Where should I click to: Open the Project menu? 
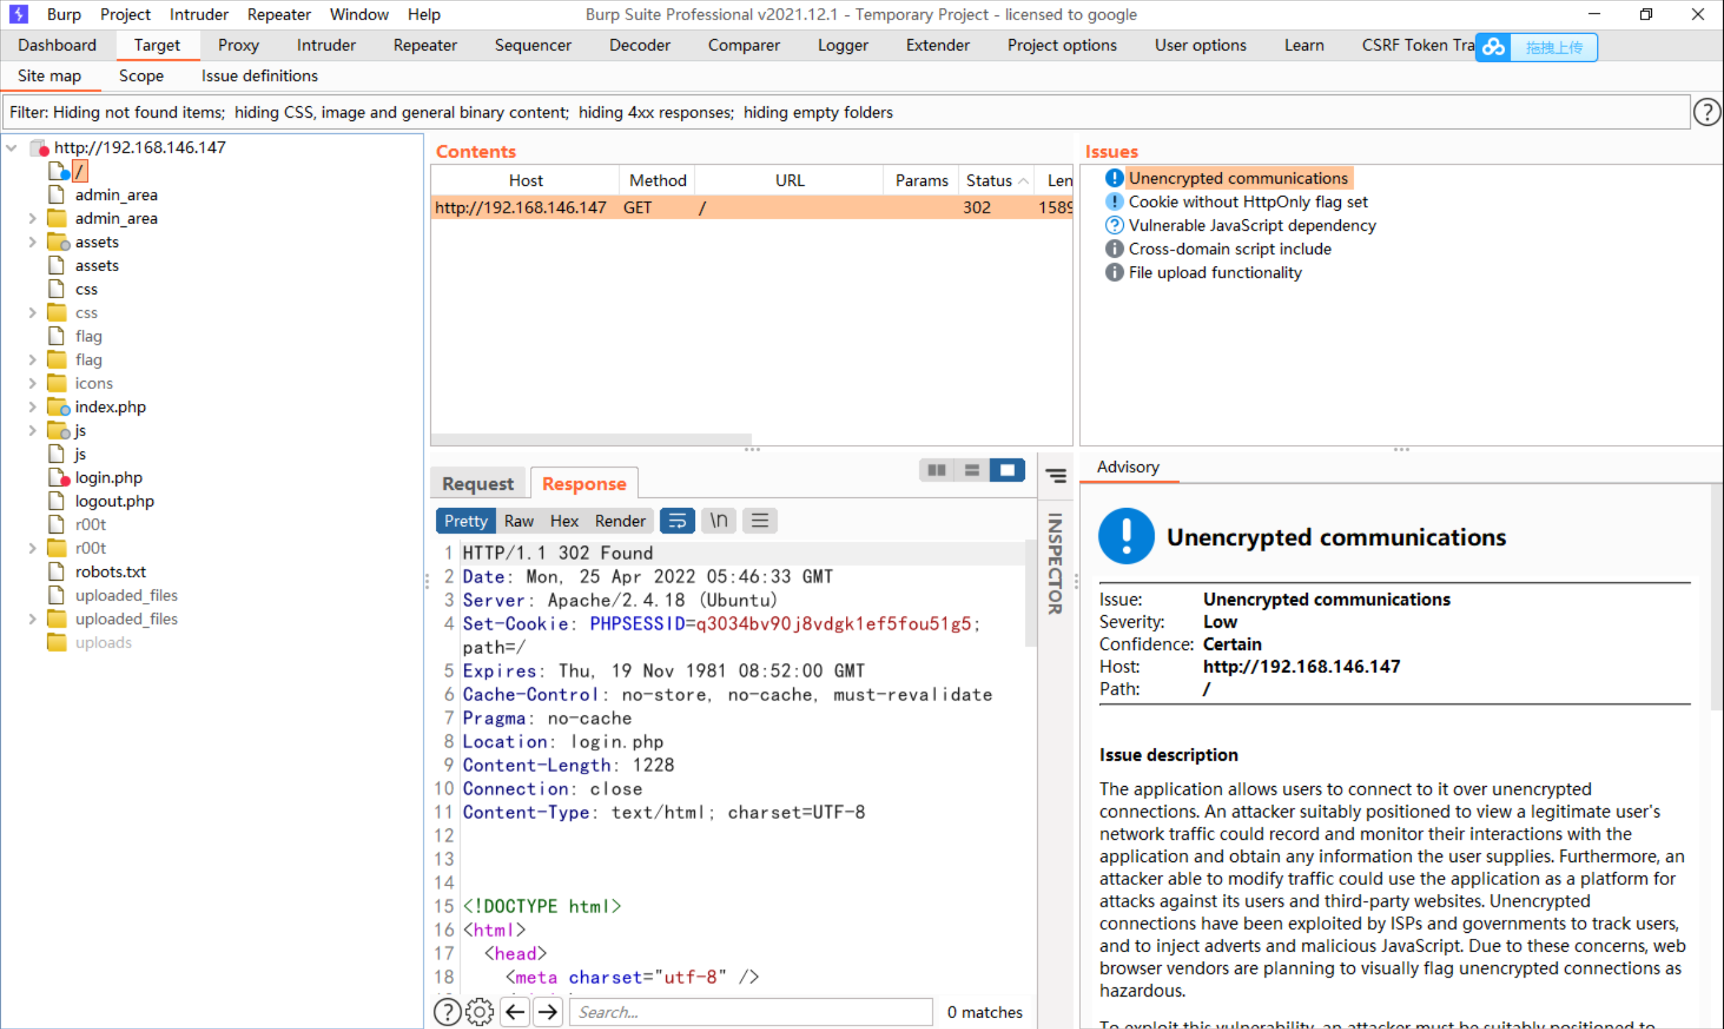pyautogui.click(x=125, y=14)
